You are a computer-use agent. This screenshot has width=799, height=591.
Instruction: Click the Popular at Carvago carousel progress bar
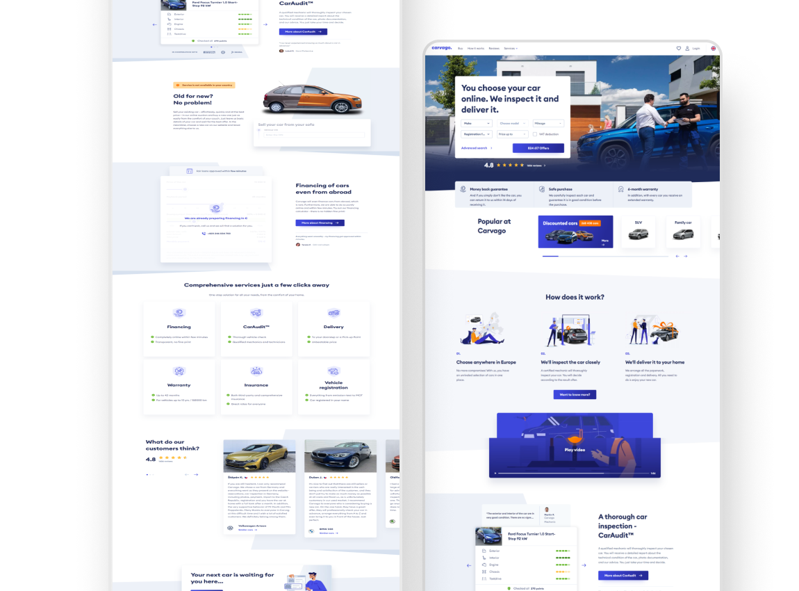point(605,256)
